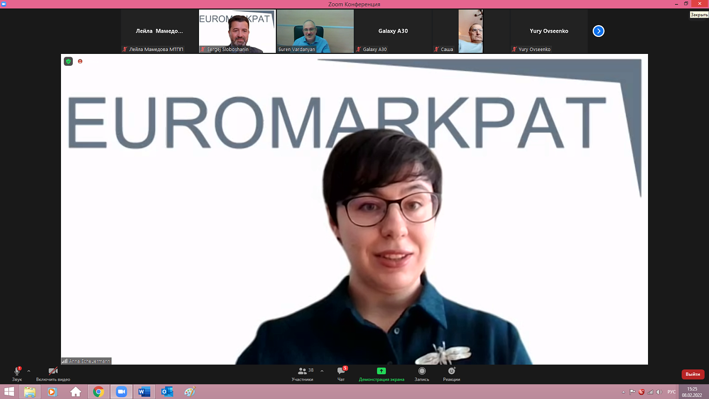Select the Саша video thumbnail
Image resolution: width=709 pixels, height=399 pixels.
pyautogui.click(x=471, y=31)
